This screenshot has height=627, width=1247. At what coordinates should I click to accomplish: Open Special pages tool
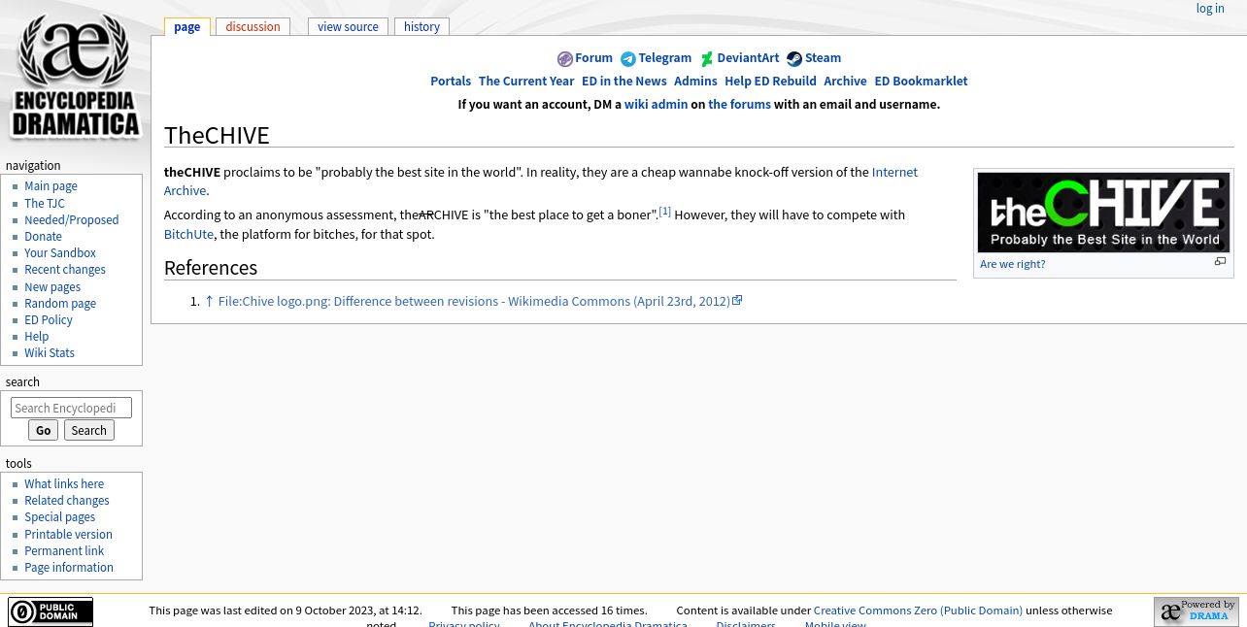(x=59, y=517)
